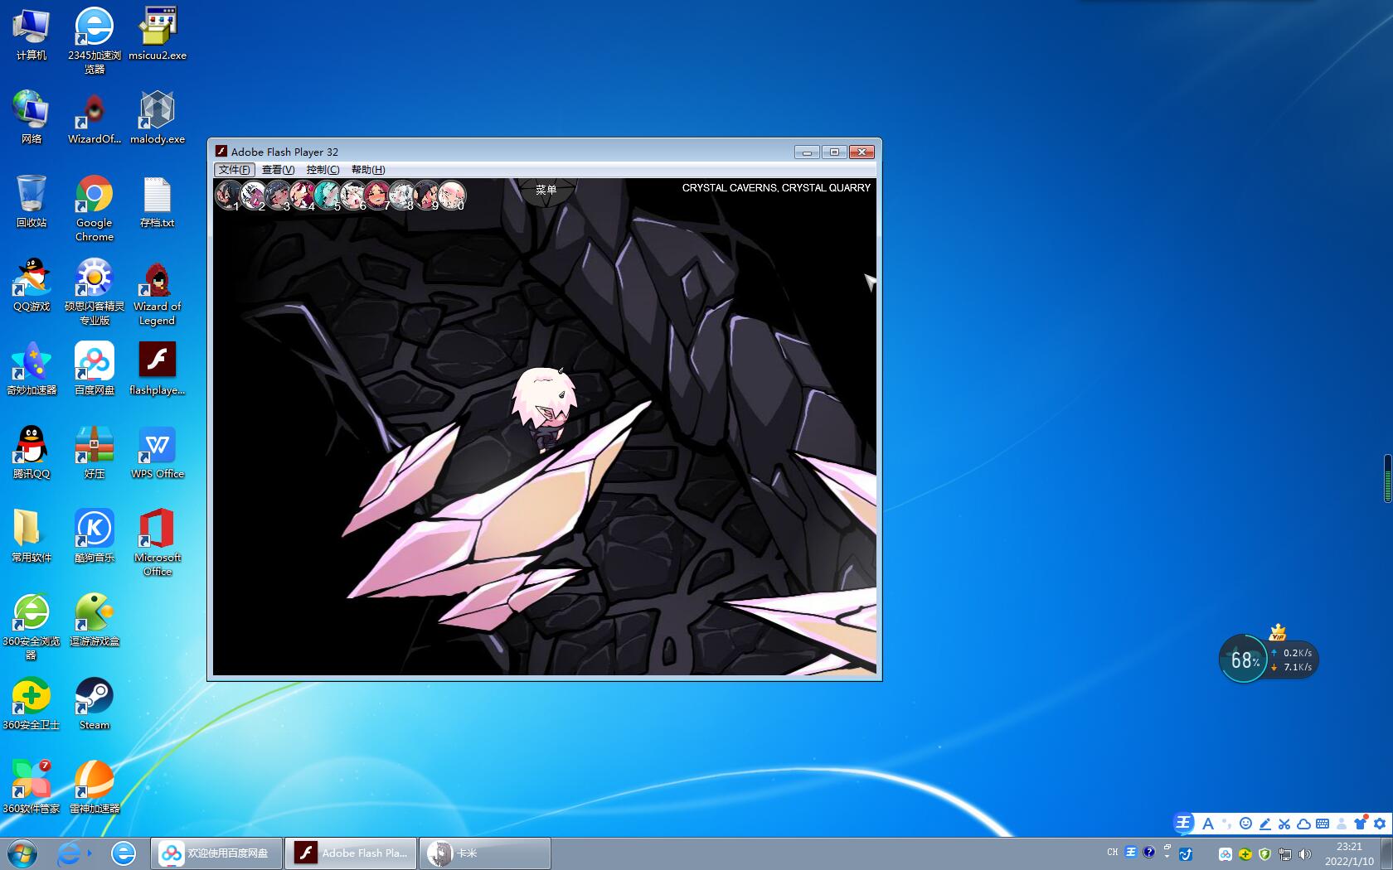
Task: Click the emoji icon on the input toolbar
Action: coord(1245,824)
